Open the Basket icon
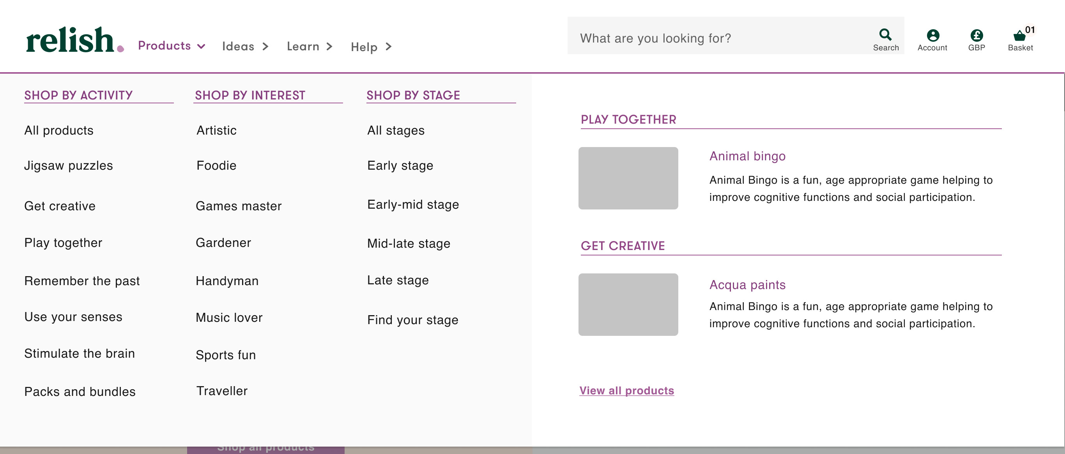Screen dimensions: 1065x454 click(x=1020, y=36)
